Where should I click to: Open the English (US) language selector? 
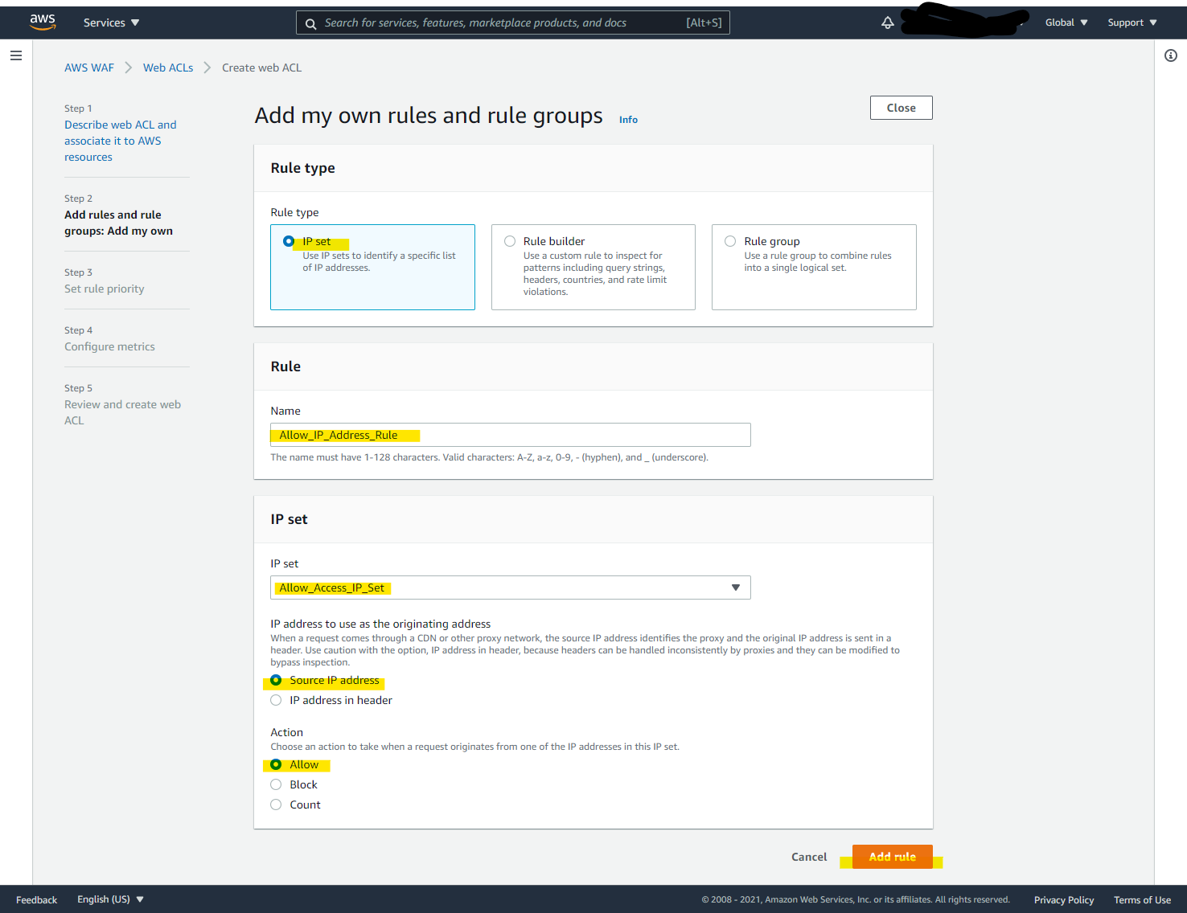click(110, 899)
